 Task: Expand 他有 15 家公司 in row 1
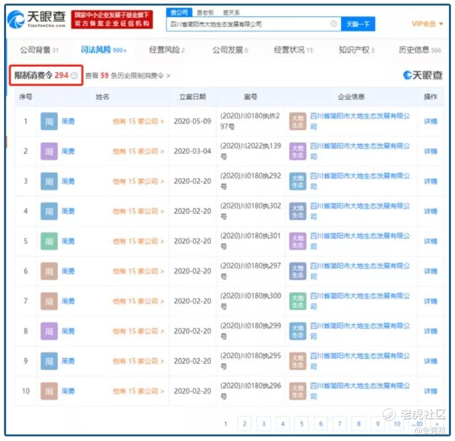tap(139, 121)
